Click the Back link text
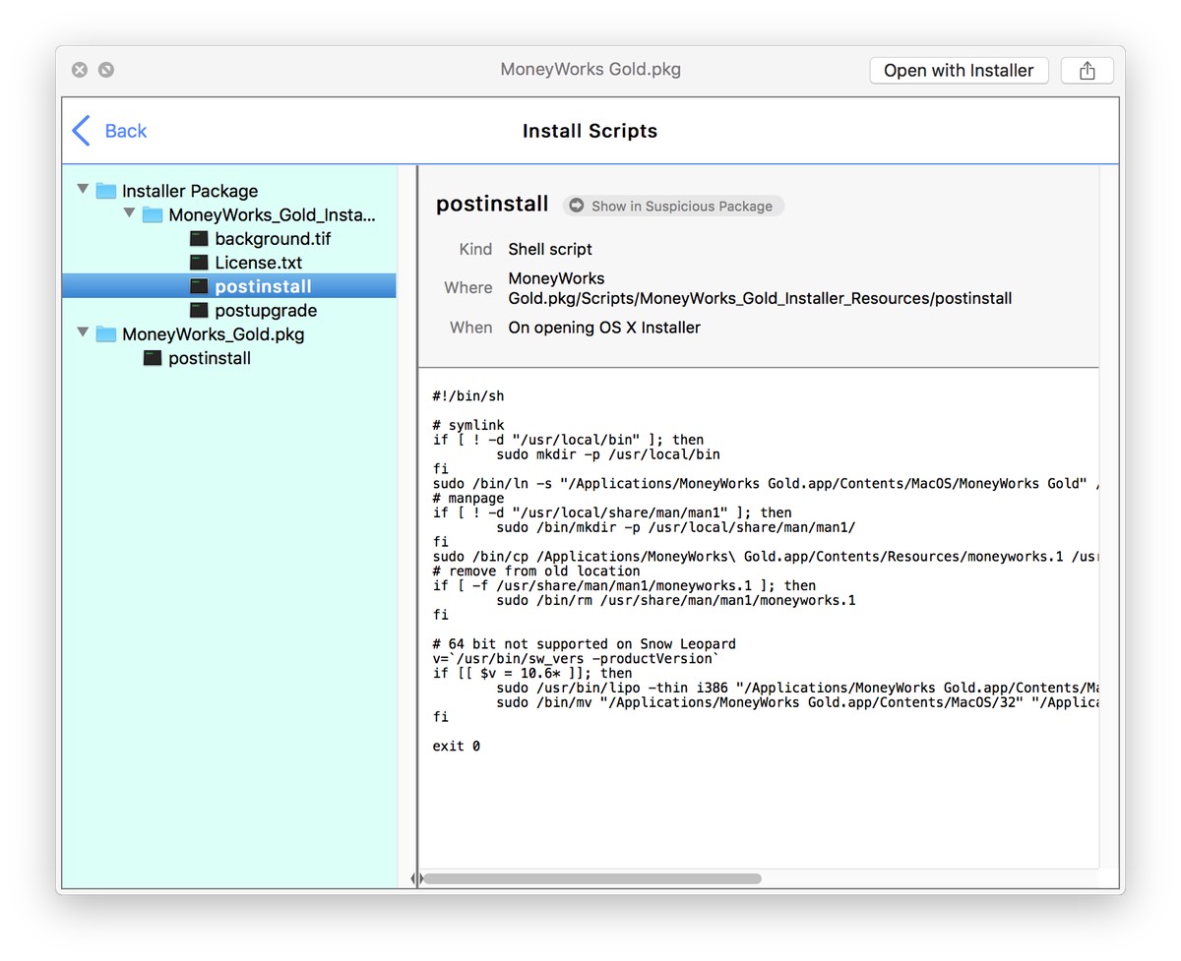 coord(126,131)
